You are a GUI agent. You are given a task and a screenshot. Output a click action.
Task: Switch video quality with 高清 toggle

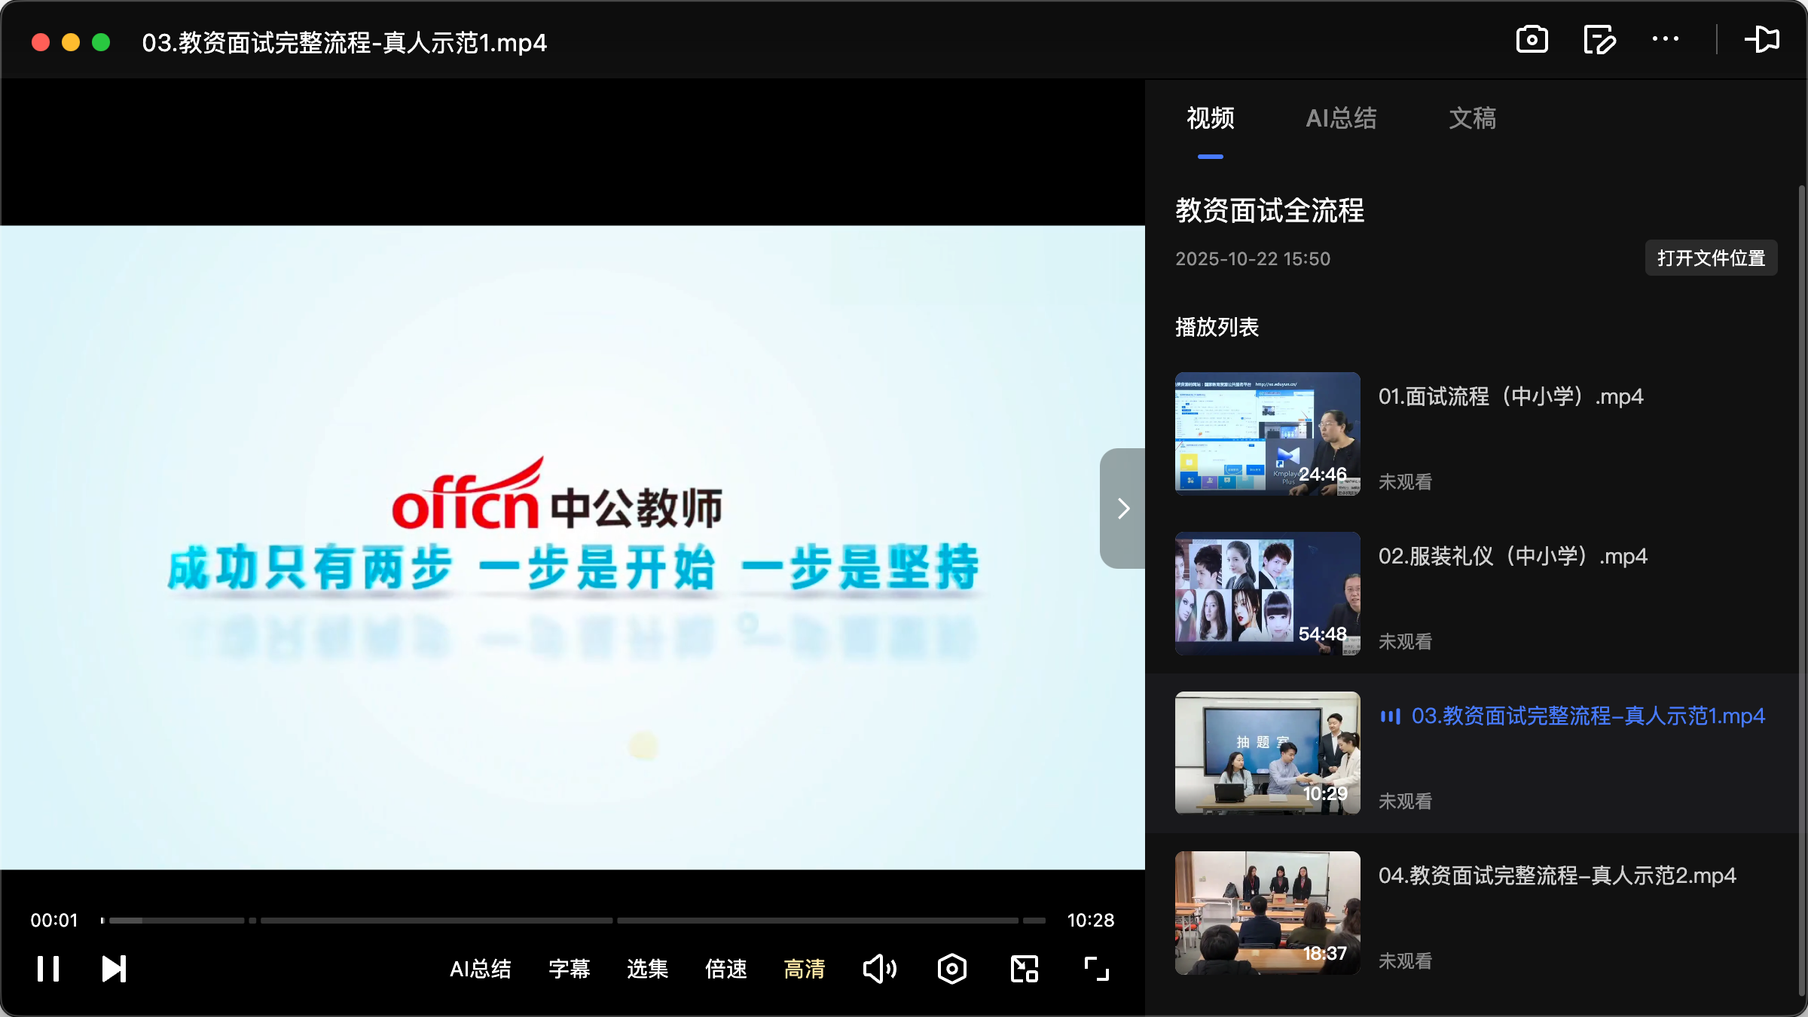(805, 969)
